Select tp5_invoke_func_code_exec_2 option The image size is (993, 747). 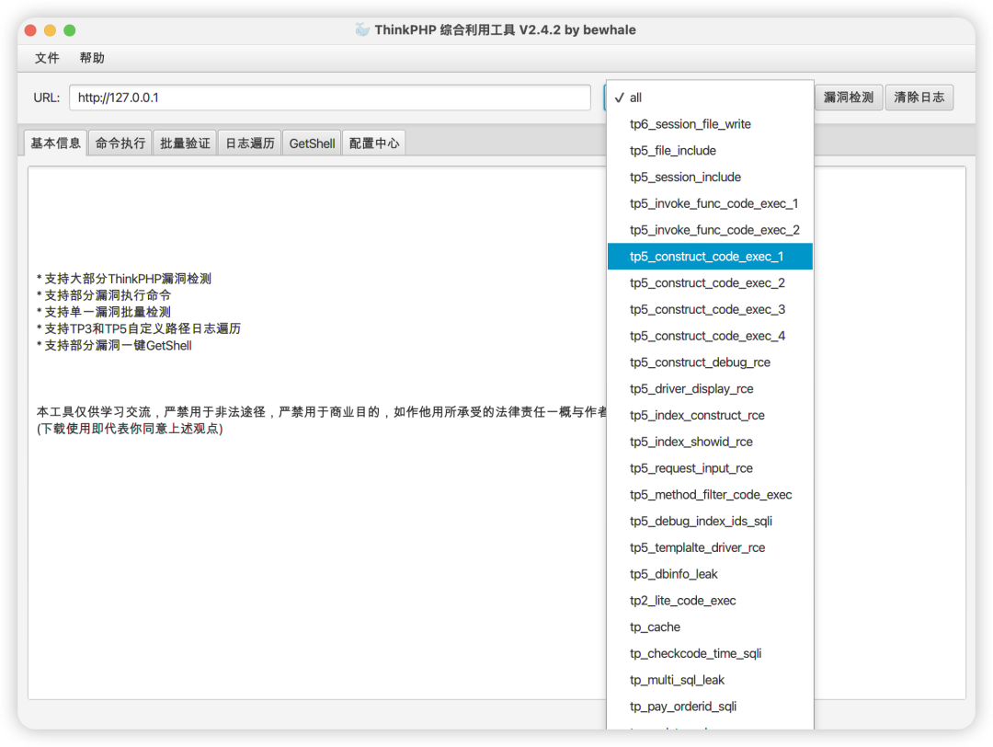point(710,230)
